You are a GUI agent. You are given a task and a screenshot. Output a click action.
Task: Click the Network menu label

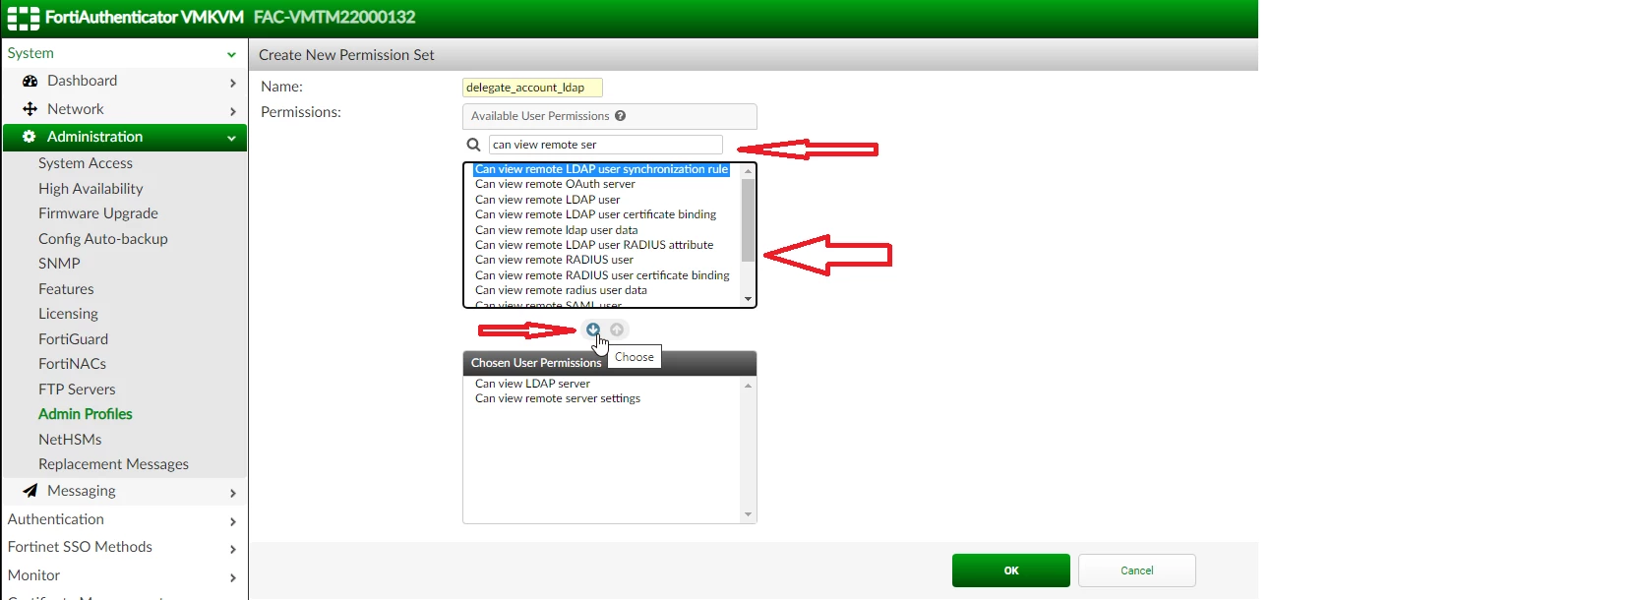coord(75,109)
